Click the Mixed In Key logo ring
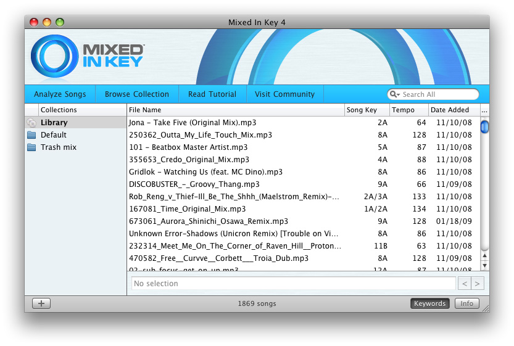 [54, 56]
